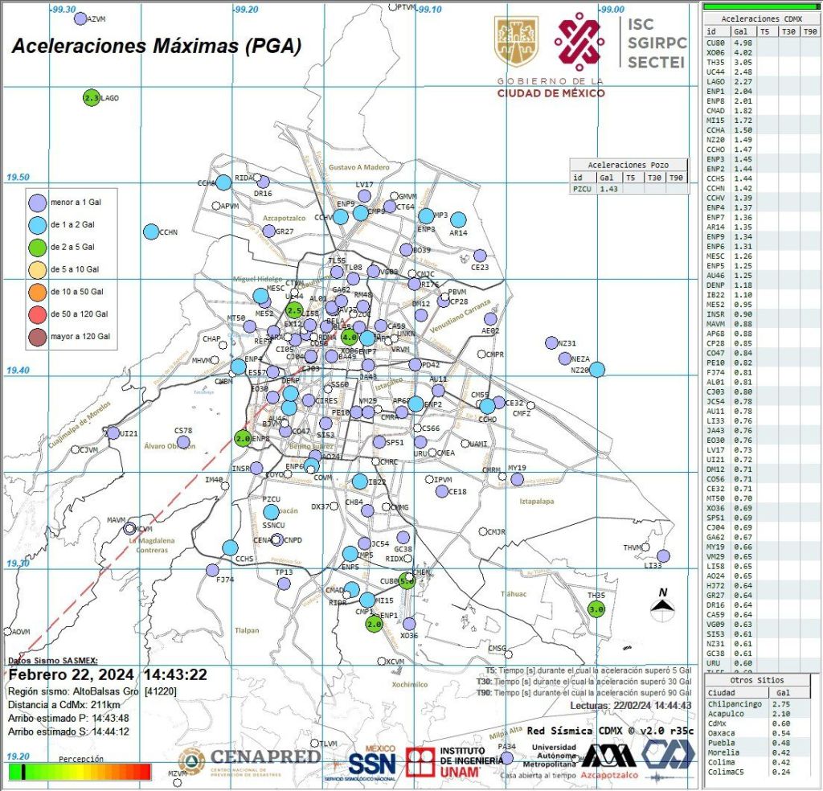Select the 'de 2 a 5 Gal' legend swatch
This screenshot has width=823, height=791.
point(36,247)
